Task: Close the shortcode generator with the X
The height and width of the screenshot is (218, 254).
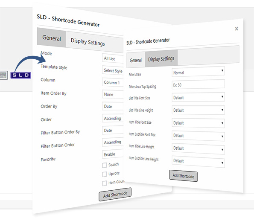Action: pyautogui.click(x=236, y=29)
